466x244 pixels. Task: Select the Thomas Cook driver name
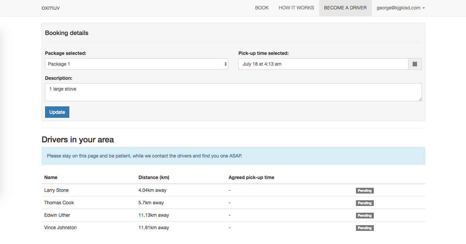tap(59, 203)
